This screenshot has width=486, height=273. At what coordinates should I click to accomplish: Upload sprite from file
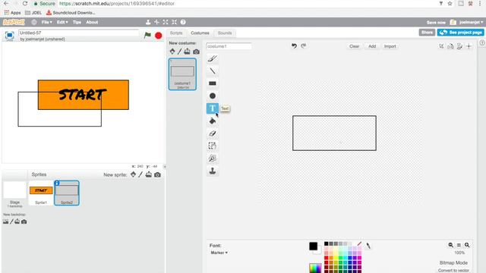point(149,174)
